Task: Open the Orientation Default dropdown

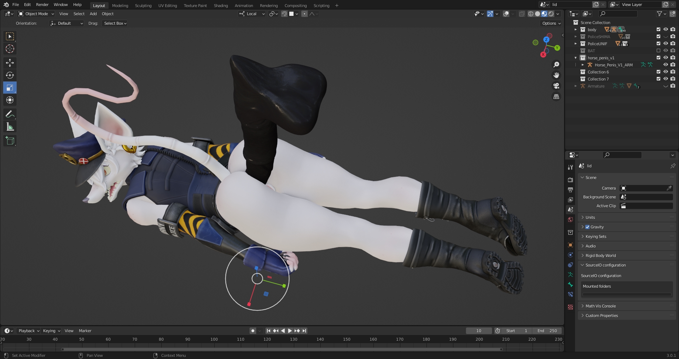Action: [67, 23]
